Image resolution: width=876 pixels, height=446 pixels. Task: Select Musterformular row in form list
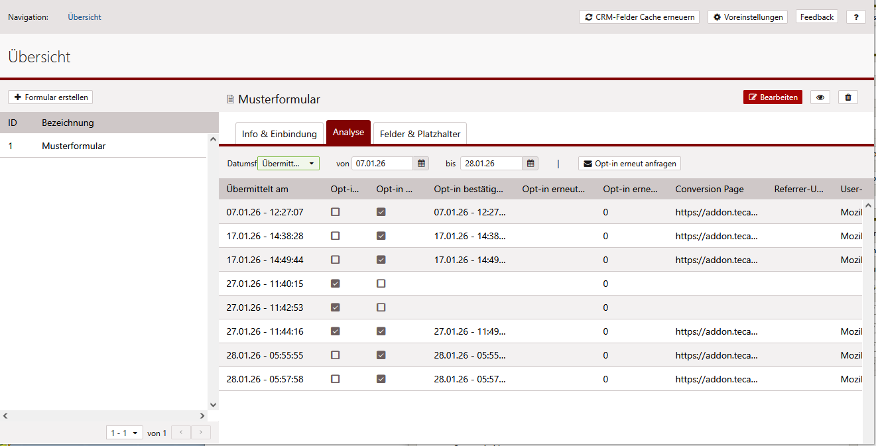click(74, 146)
